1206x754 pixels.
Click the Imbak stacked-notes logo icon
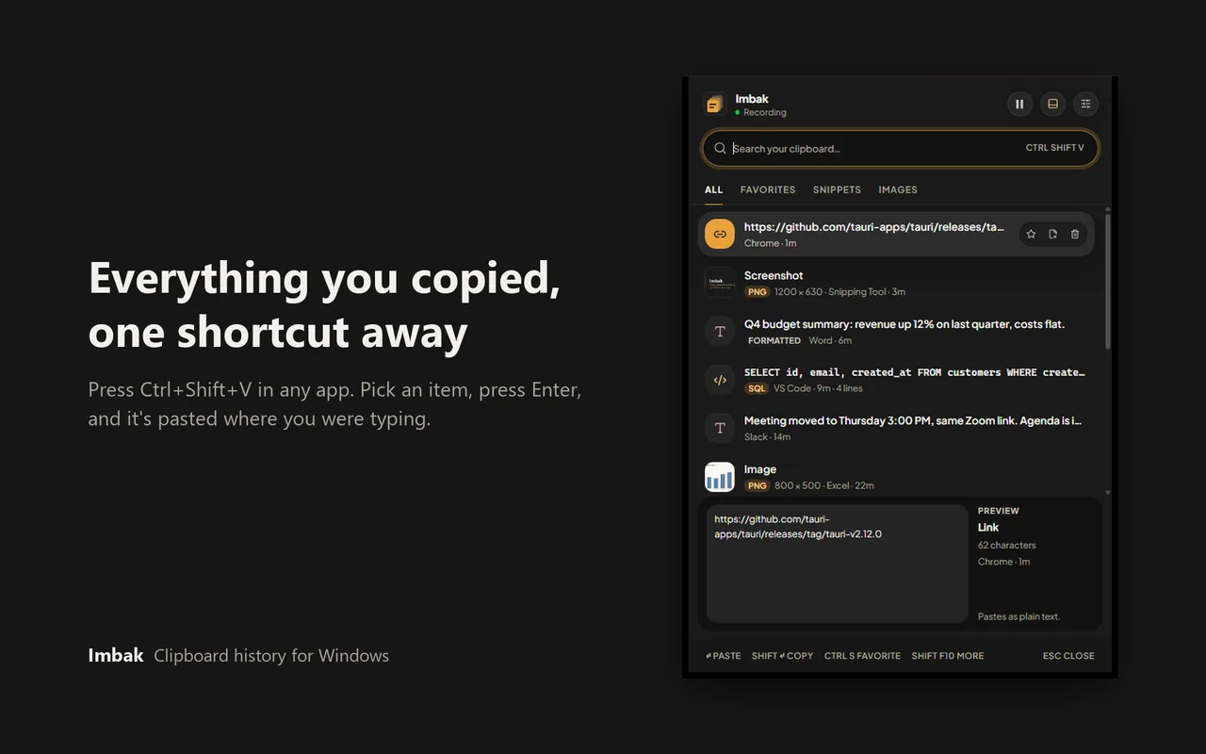(715, 104)
